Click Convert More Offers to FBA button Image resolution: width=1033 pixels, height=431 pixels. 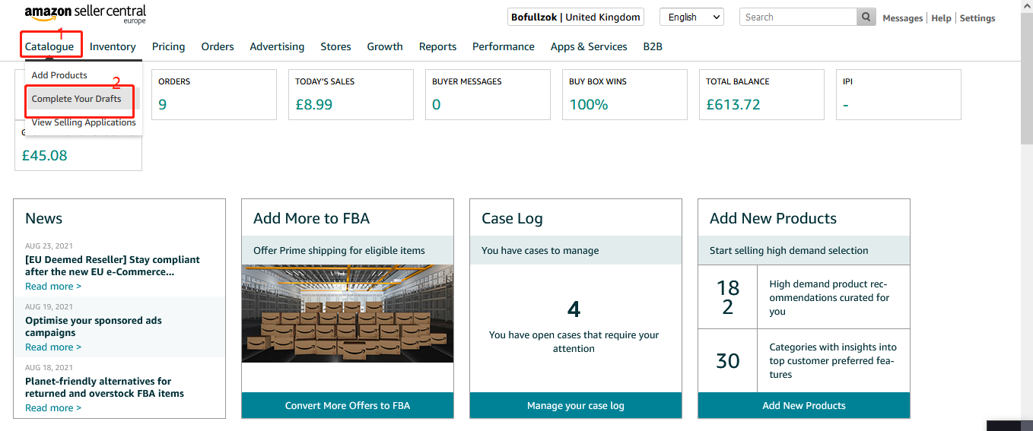coord(348,405)
